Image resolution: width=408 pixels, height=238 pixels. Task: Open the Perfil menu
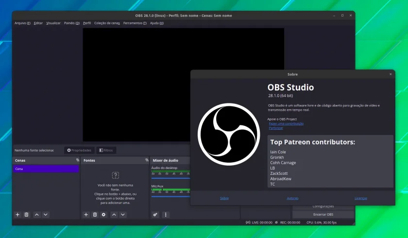87,23
